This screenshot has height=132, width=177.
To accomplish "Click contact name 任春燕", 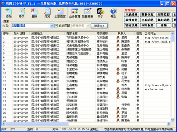I will pos(126,105).
